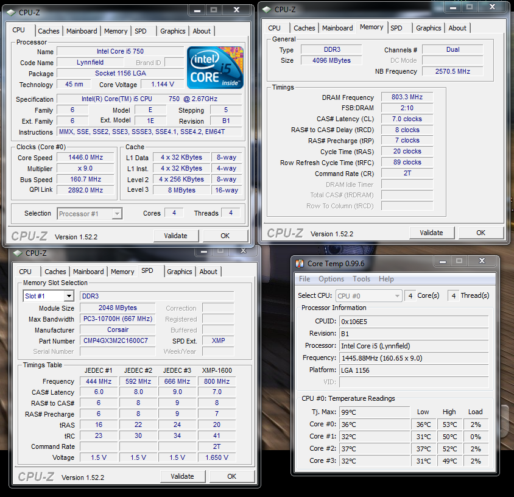
Task: Click the Core Speed value field
Action: 85,157
